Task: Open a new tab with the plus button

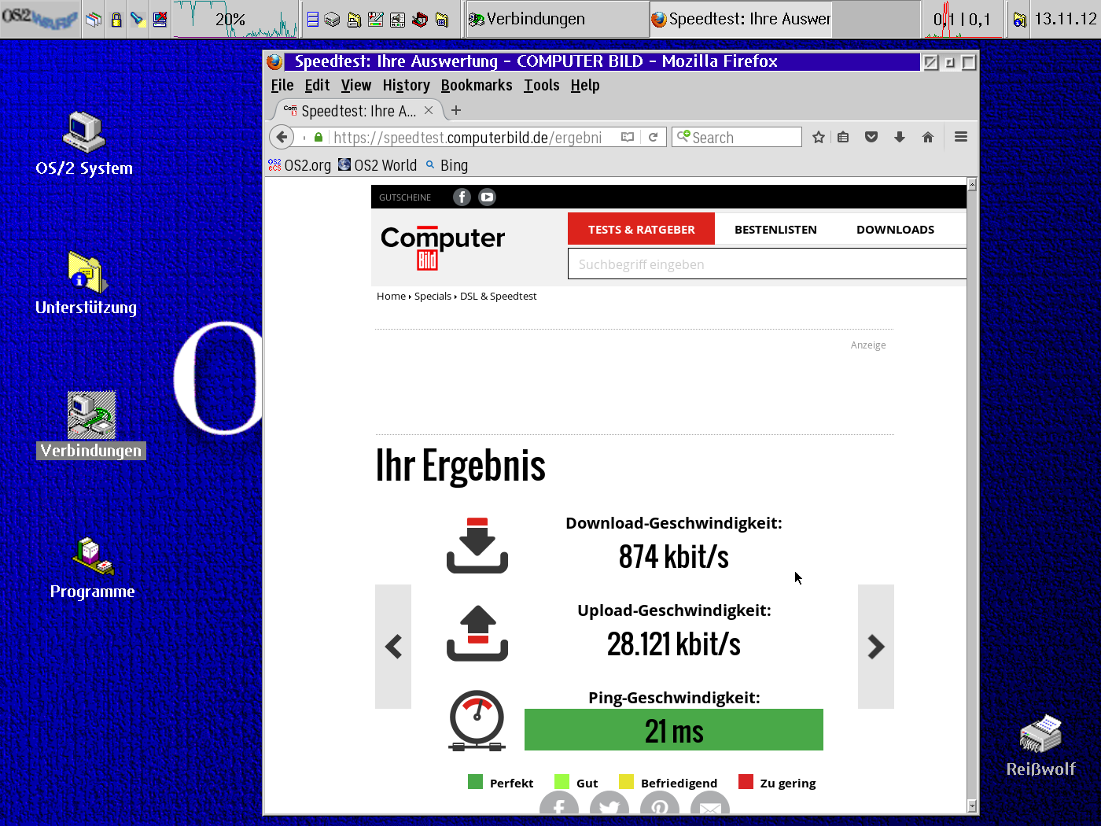Action: click(456, 110)
